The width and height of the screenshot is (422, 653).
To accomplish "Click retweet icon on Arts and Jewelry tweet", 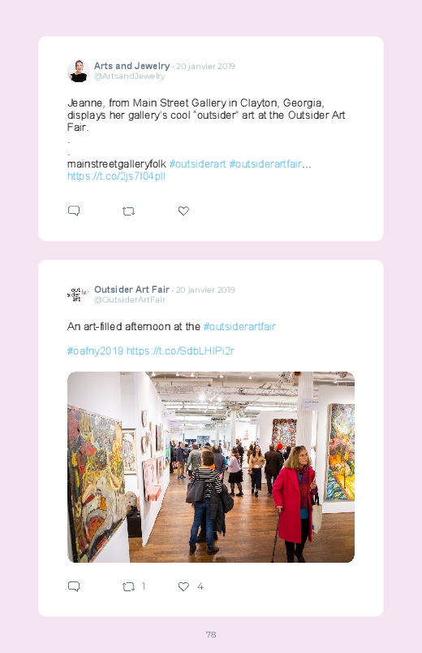I will click(128, 211).
